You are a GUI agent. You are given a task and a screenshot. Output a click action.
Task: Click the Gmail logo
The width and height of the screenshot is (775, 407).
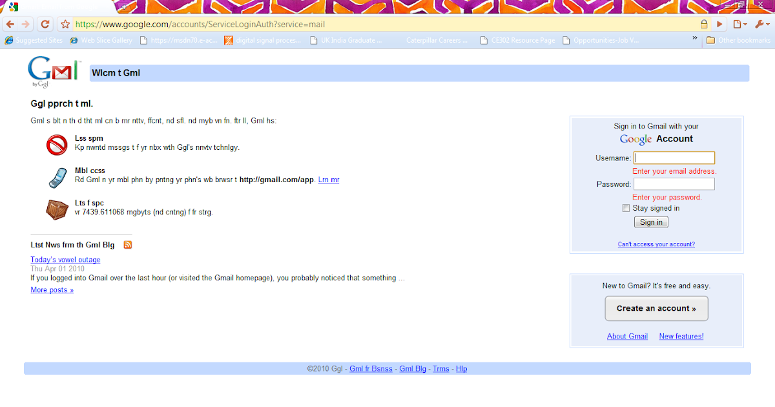[x=54, y=72]
